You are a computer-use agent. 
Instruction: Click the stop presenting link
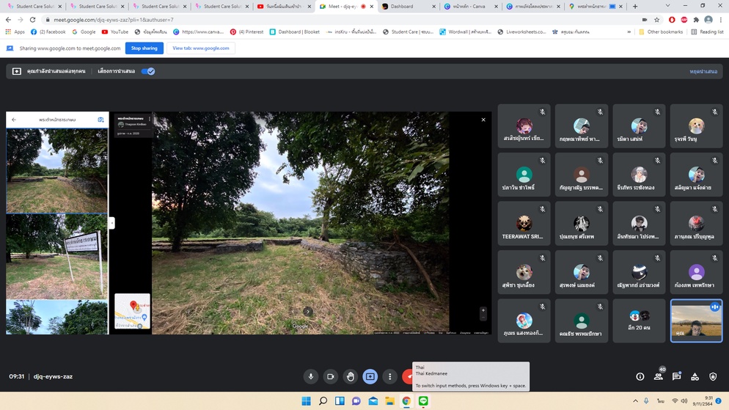click(x=703, y=71)
